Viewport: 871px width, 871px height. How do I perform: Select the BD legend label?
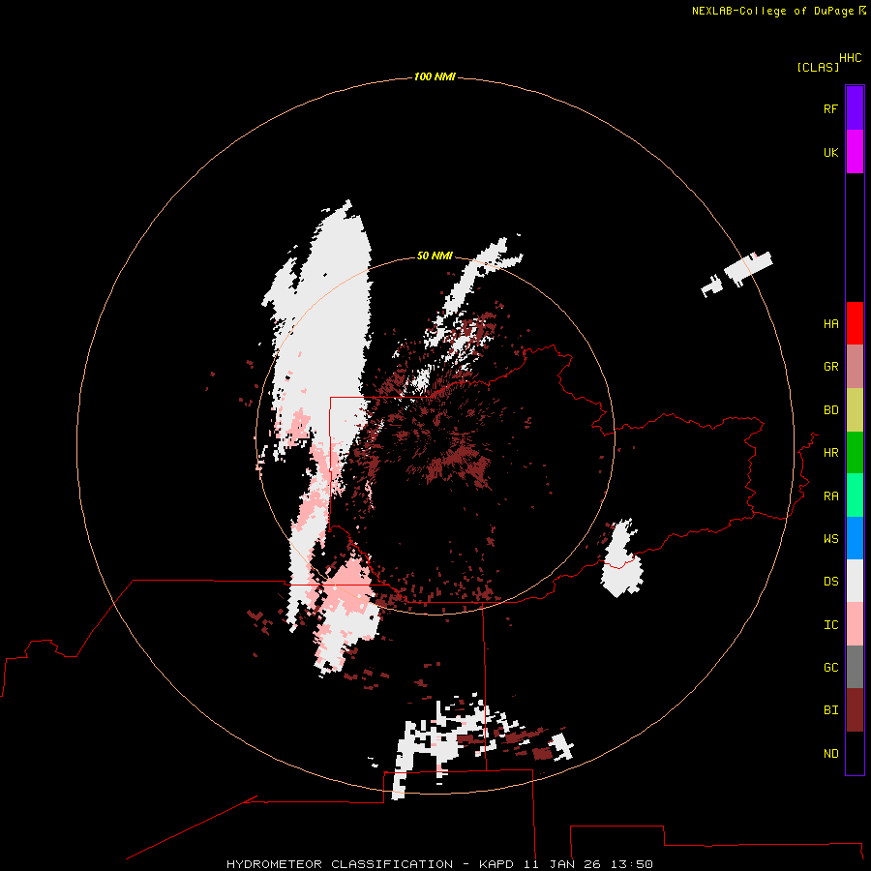(830, 410)
